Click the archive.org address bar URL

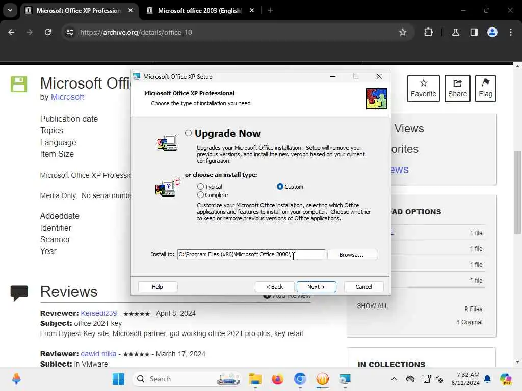pos(136,32)
